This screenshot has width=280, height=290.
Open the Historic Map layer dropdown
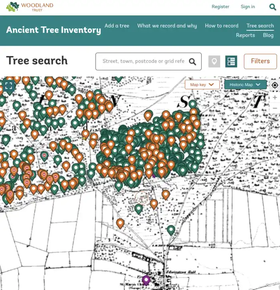pos(245,84)
